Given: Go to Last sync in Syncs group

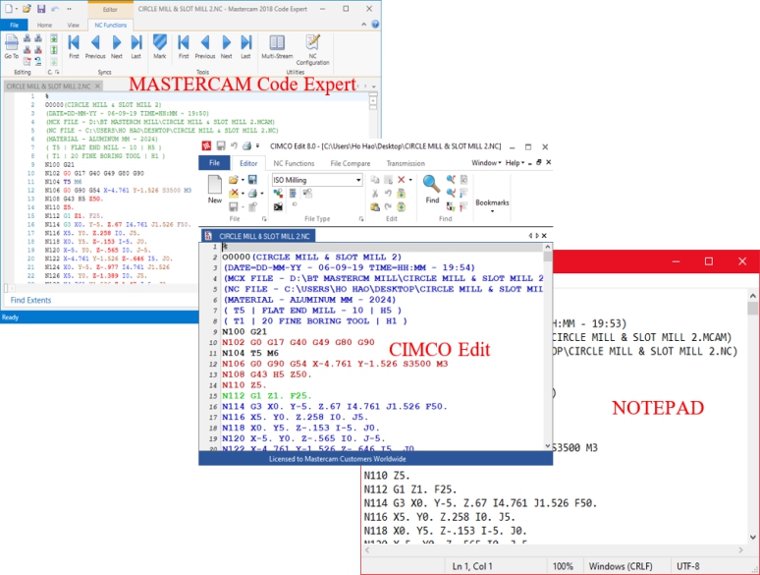Looking at the screenshot, I should [137, 45].
